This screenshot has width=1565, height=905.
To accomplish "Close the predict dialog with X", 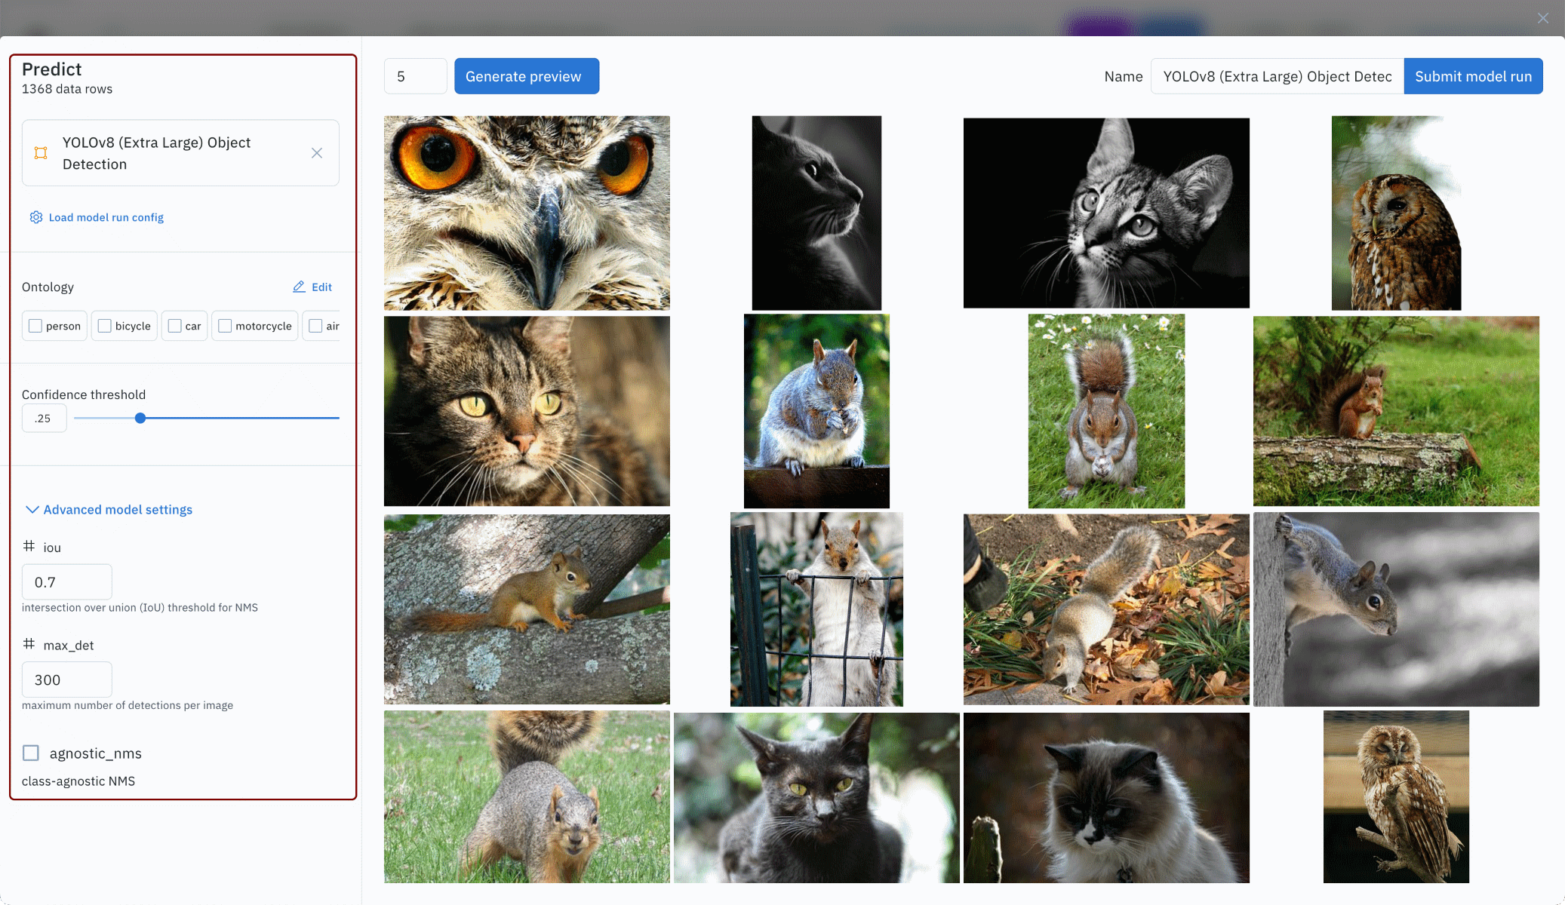I will pyautogui.click(x=1542, y=18).
